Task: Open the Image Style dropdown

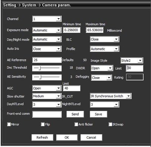Action: [x=132, y=60]
